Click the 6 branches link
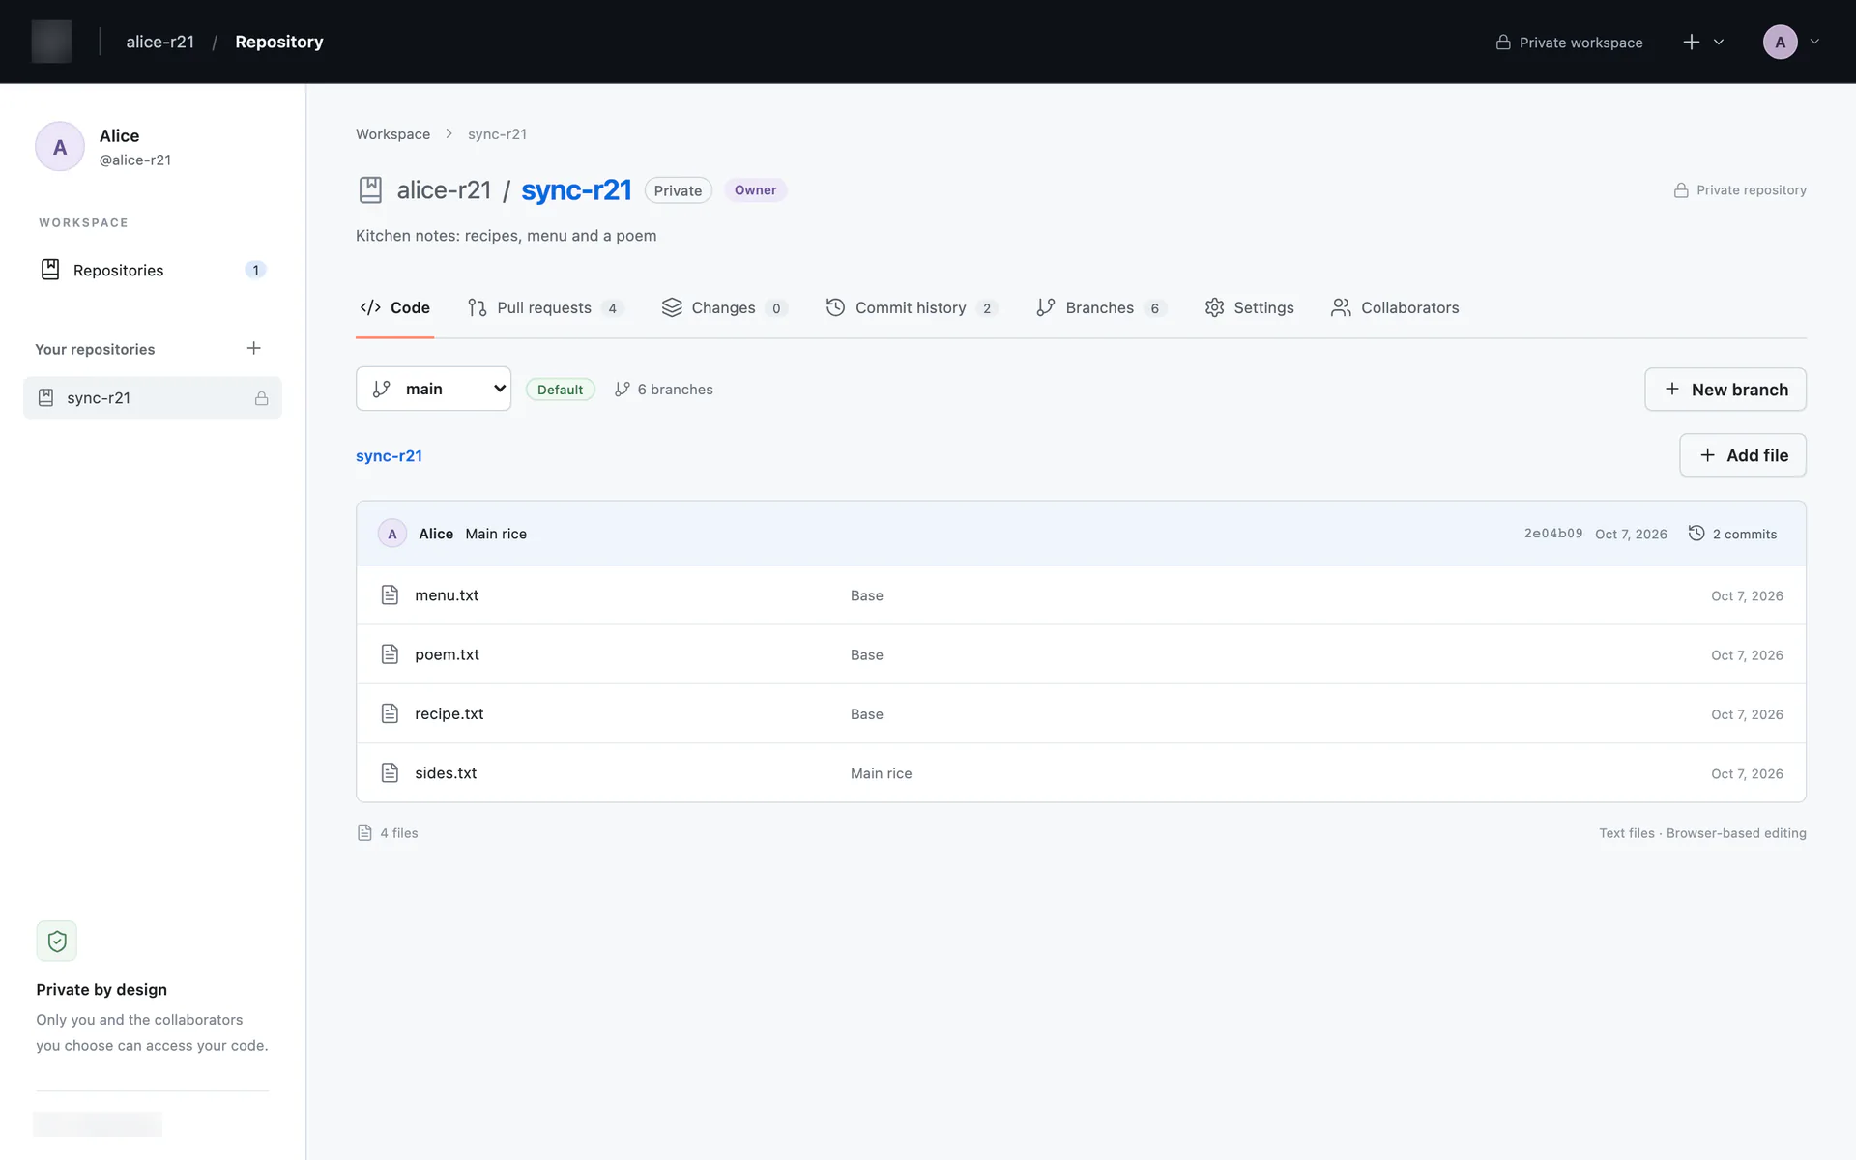This screenshot has width=1856, height=1160. tap(664, 390)
